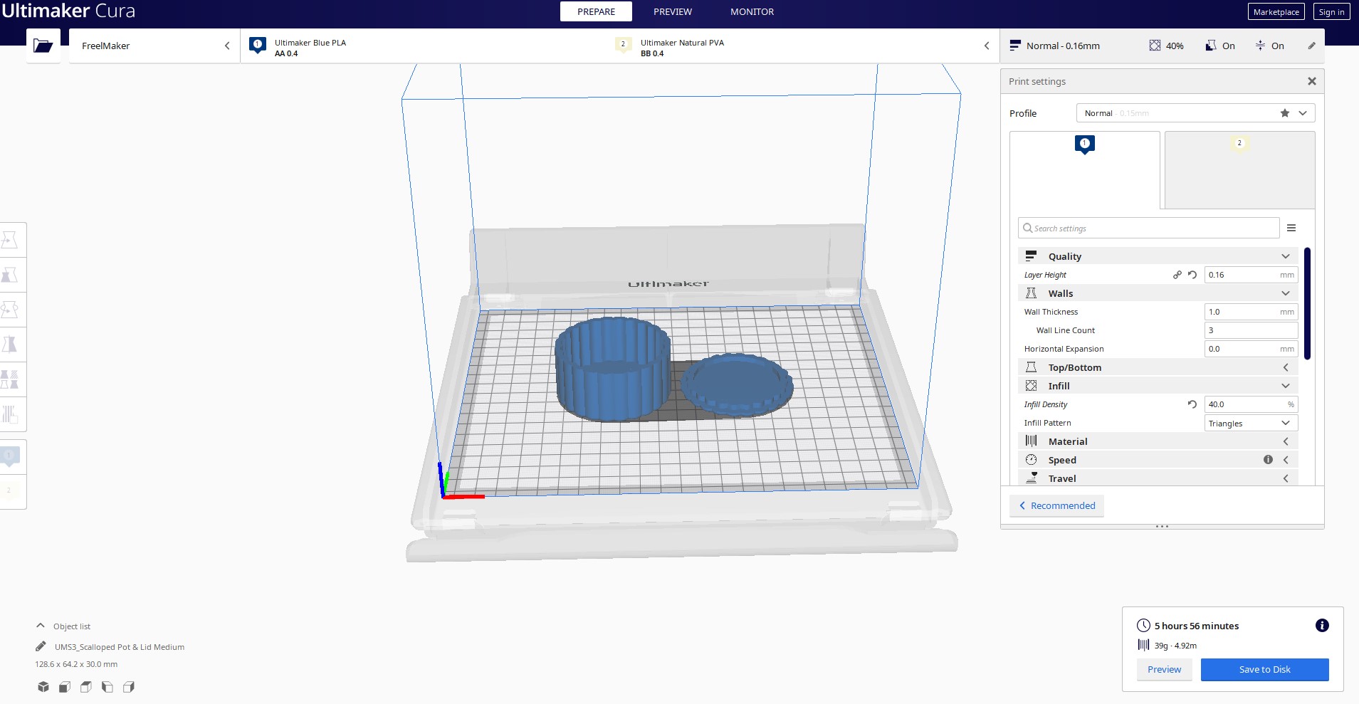Image resolution: width=1359 pixels, height=704 pixels.
Task: Select UM3_Scalloped Pot & Lid Medium in object list
Action: coord(120,647)
